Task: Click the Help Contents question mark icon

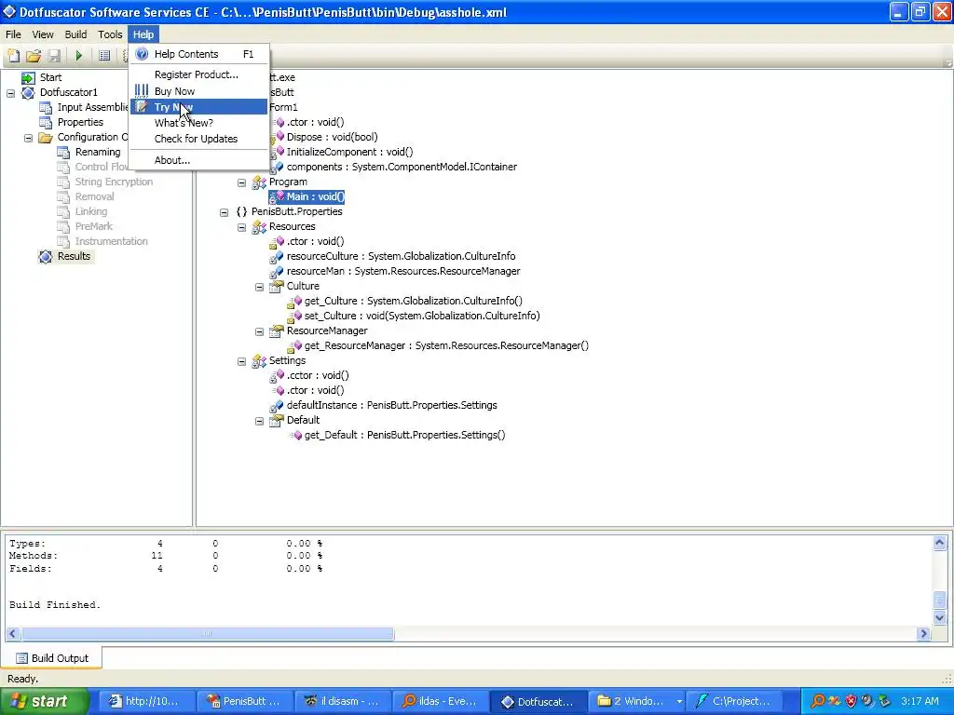Action: pos(142,54)
